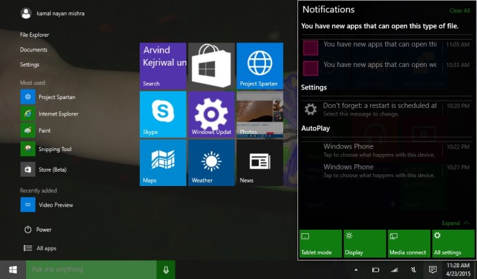Click the network signal icon in taskbar
This screenshot has width=477, height=279.
pyautogui.click(x=394, y=269)
